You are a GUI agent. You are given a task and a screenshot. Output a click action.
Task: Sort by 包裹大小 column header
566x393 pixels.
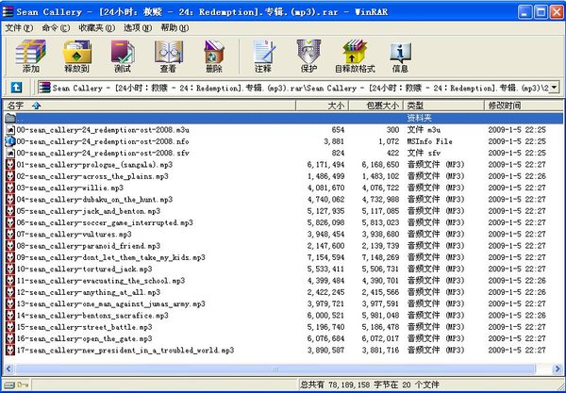click(x=375, y=106)
